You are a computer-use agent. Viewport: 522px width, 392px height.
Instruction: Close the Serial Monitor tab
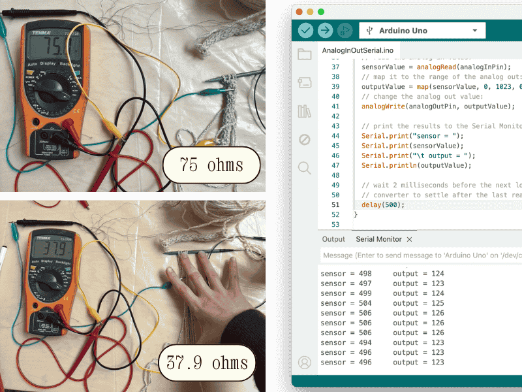click(x=409, y=240)
